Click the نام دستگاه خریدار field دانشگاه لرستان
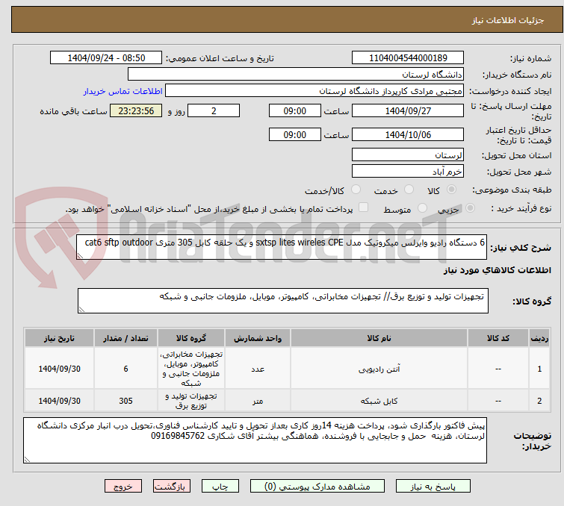 click(x=296, y=75)
